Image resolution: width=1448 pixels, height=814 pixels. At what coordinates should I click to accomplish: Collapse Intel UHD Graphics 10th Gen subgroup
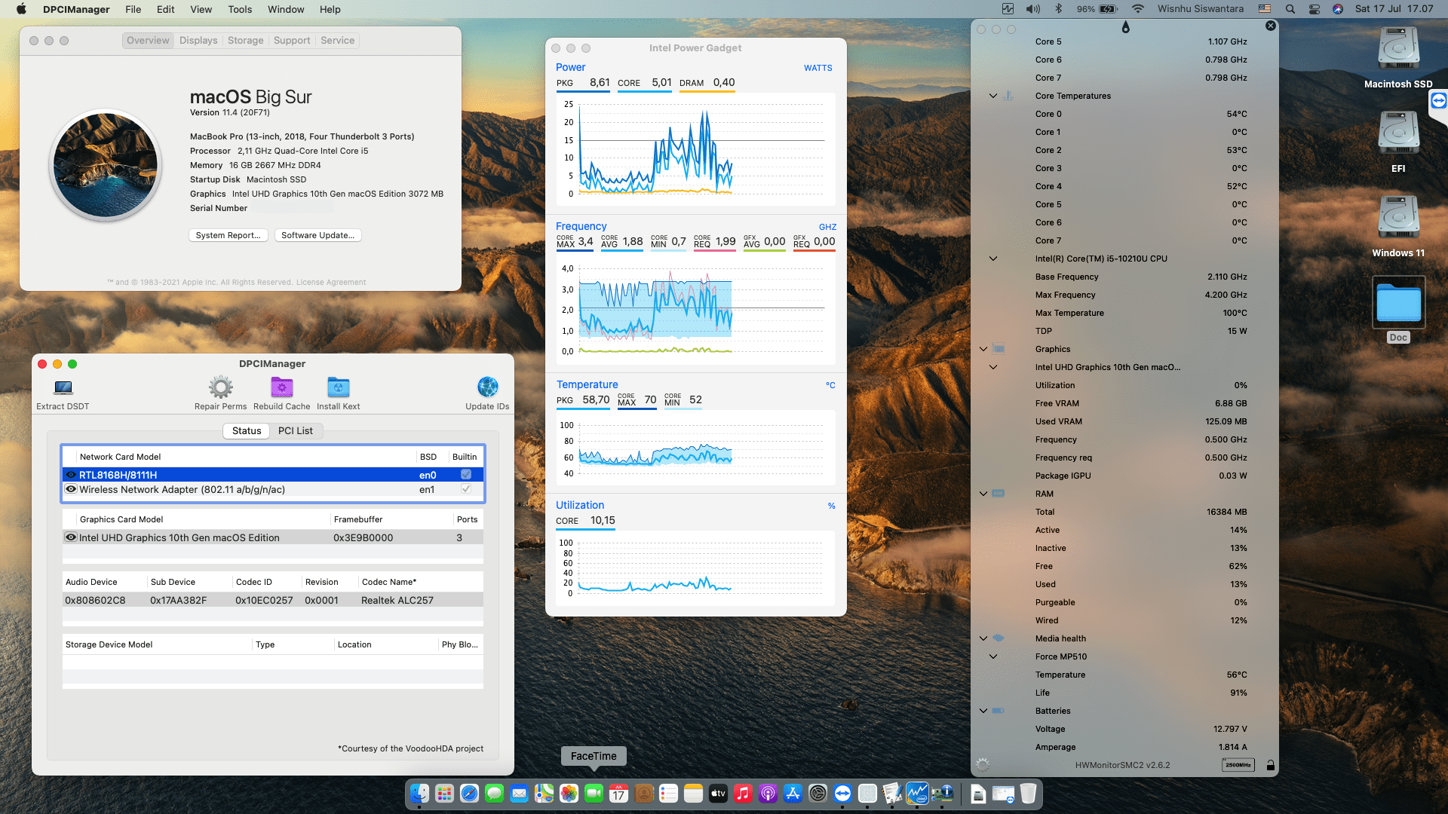[x=993, y=367]
